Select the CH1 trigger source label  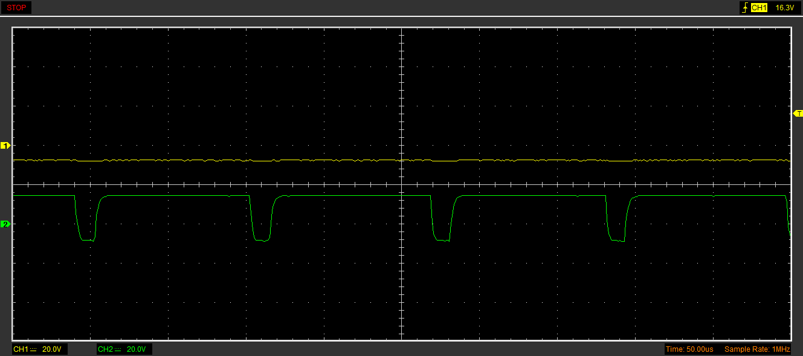point(759,8)
